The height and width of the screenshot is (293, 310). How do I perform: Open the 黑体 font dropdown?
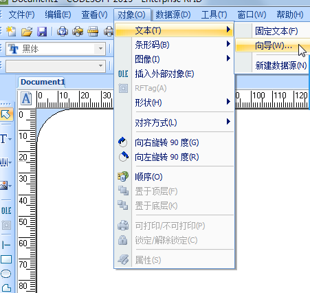coord(100,49)
